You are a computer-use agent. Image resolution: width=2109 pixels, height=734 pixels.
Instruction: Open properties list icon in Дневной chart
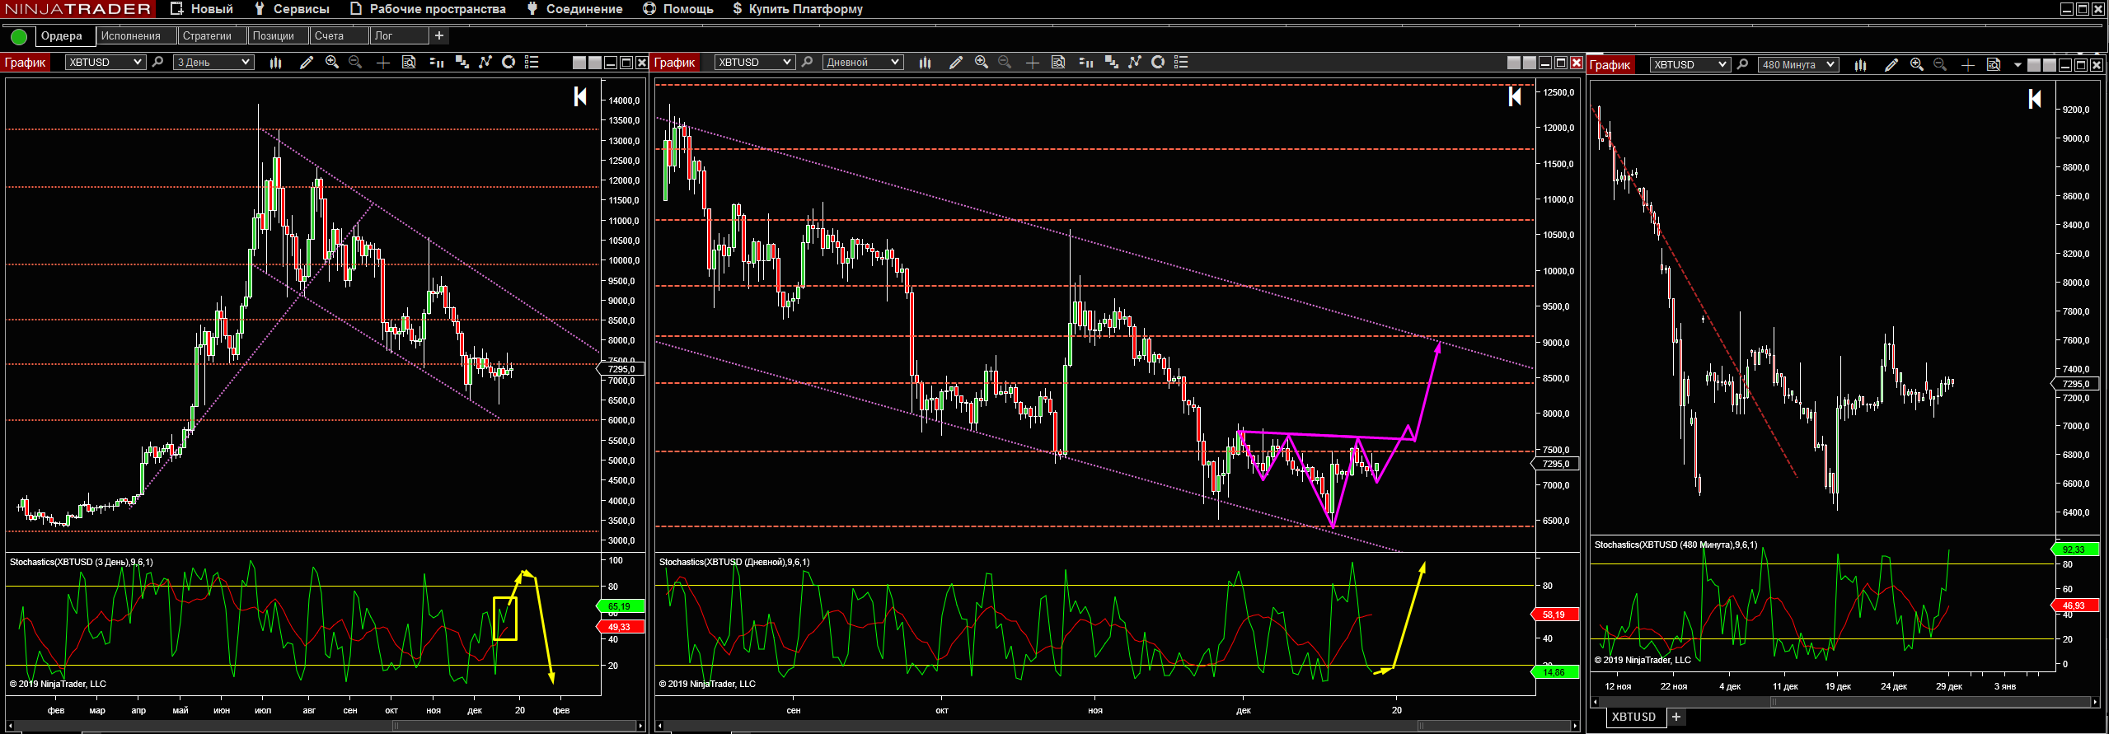(x=1181, y=63)
